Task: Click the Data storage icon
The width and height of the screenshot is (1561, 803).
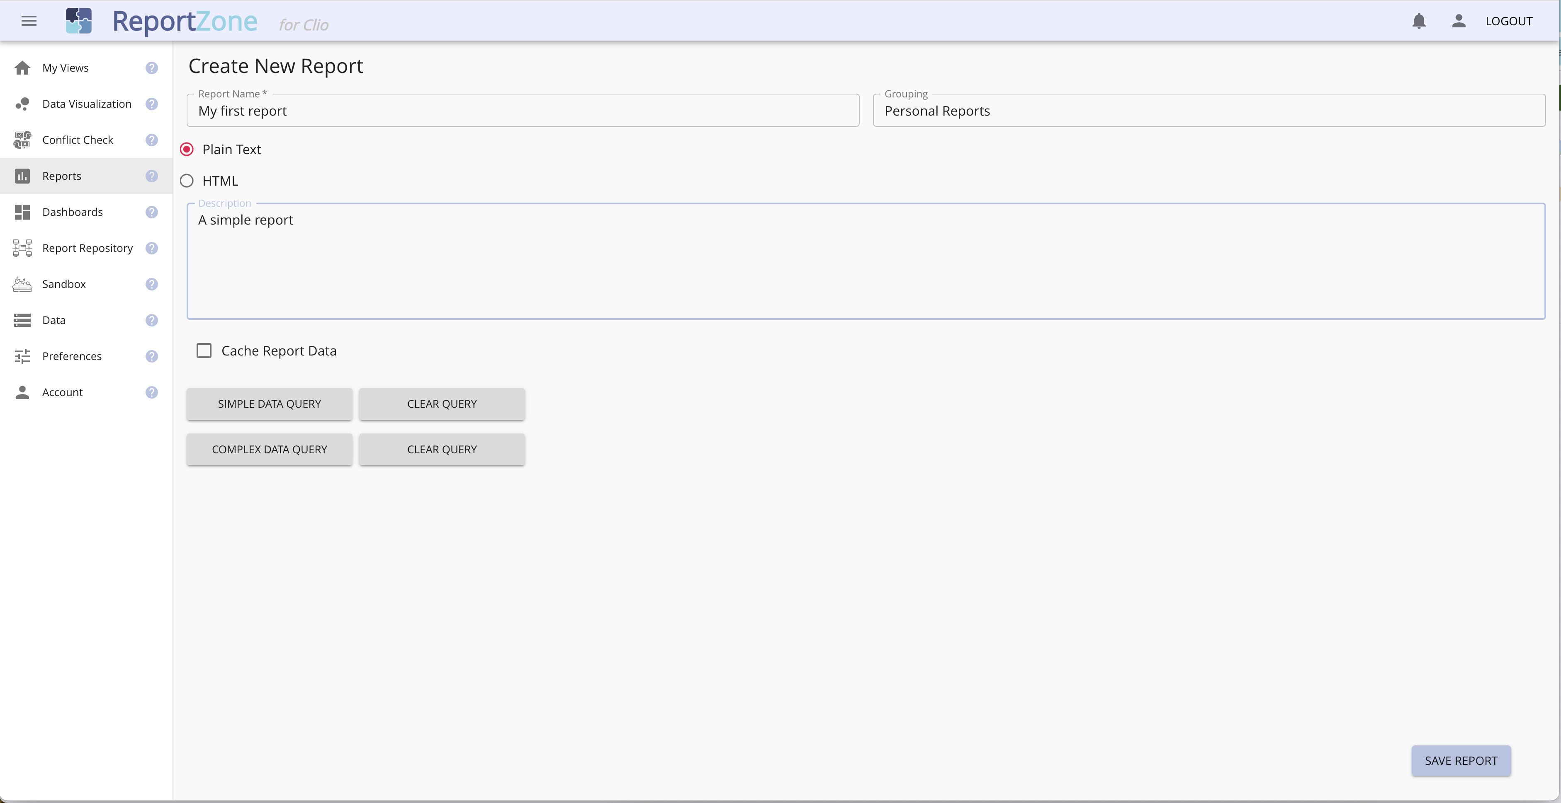Action: 22,320
